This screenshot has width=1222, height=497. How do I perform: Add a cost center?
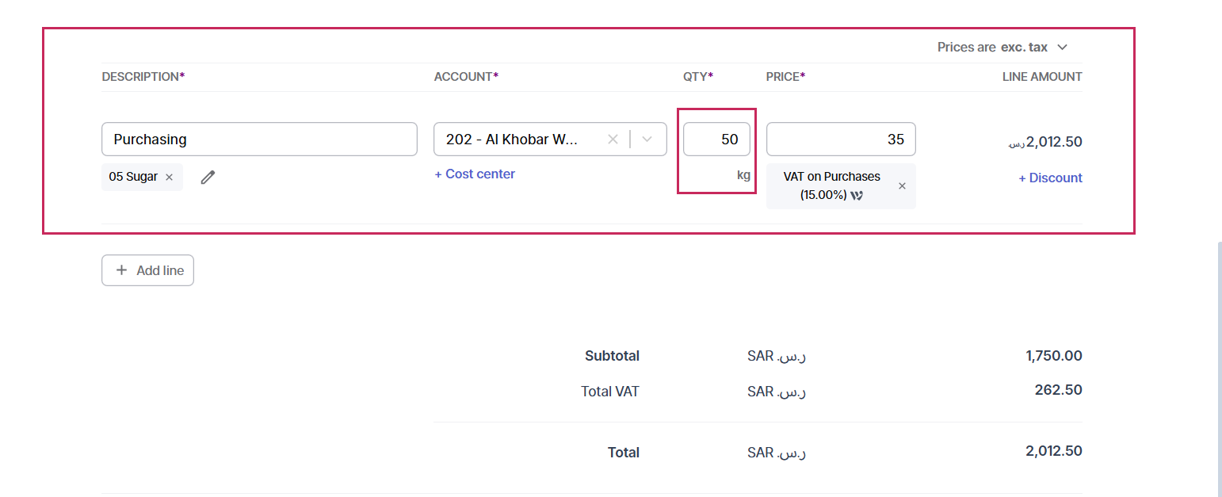click(475, 174)
